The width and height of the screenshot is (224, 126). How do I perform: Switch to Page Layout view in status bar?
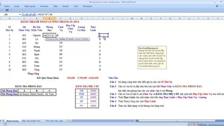point(194,124)
